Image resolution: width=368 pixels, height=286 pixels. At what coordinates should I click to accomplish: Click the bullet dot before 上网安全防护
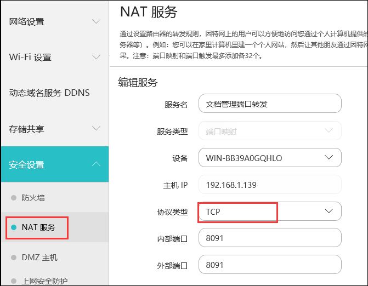(14, 281)
